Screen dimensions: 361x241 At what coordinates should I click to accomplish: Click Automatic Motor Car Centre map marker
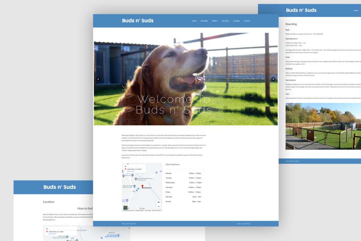[x=118, y=235]
